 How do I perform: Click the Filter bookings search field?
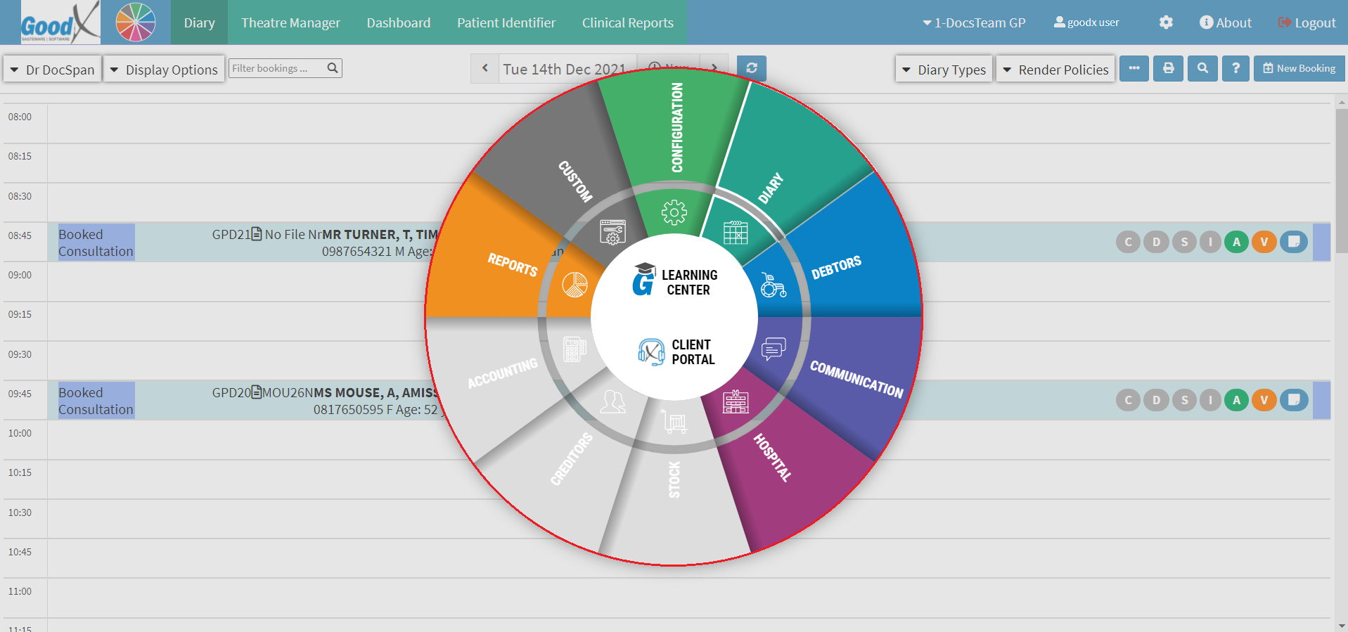point(276,68)
